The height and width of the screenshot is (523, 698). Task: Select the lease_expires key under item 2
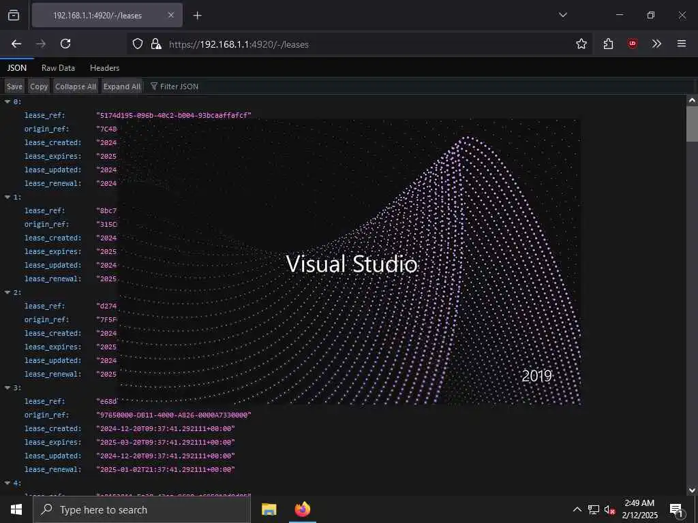pyautogui.click(x=53, y=347)
